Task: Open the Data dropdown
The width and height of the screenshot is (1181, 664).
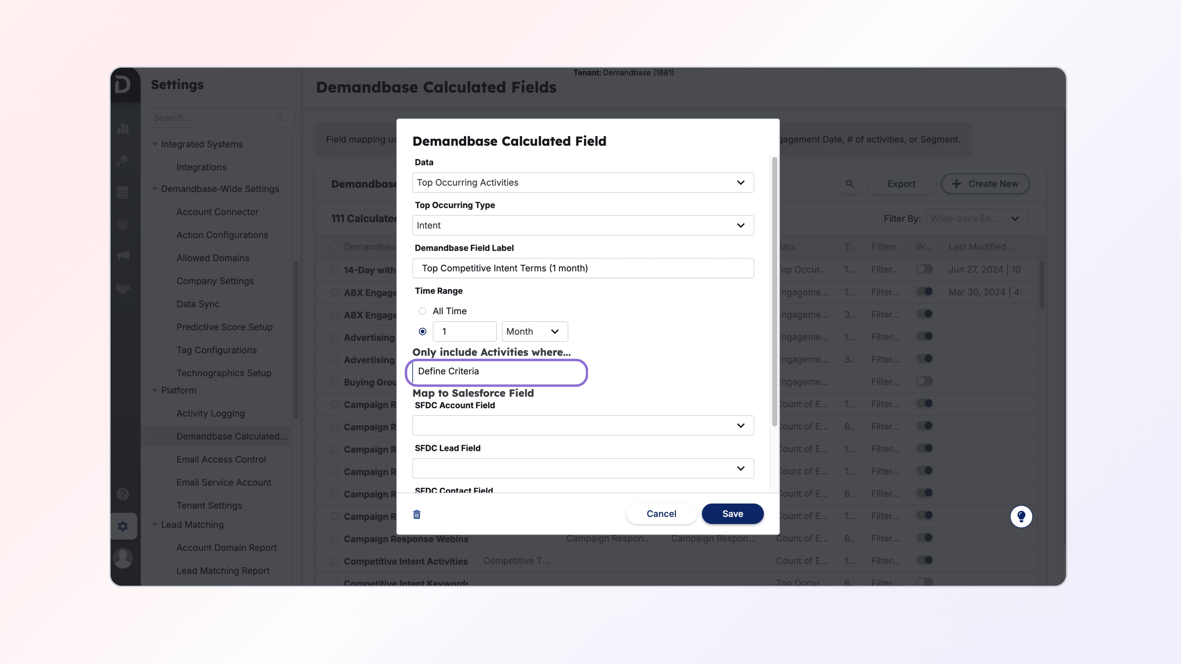Action: tap(583, 182)
